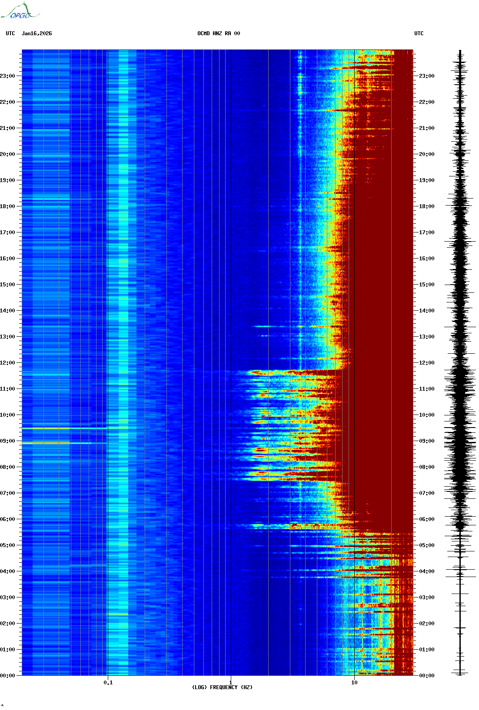Click '22:00' on the right time axis
479x710 pixels.
[x=426, y=102]
